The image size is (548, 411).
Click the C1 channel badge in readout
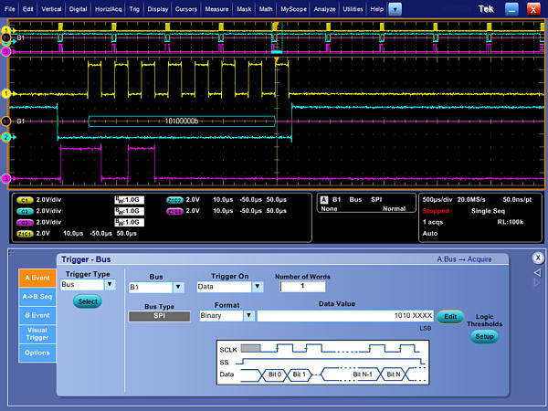pyautogui.click(x=26, y=198)
